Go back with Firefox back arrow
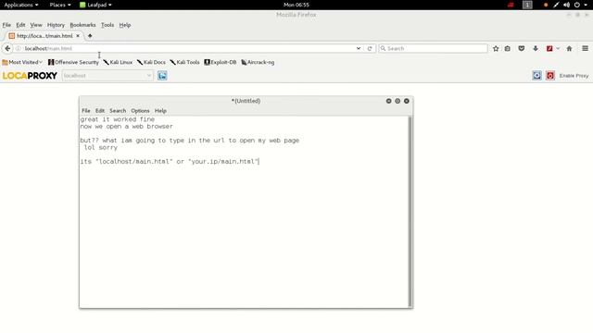 point(7,48)
